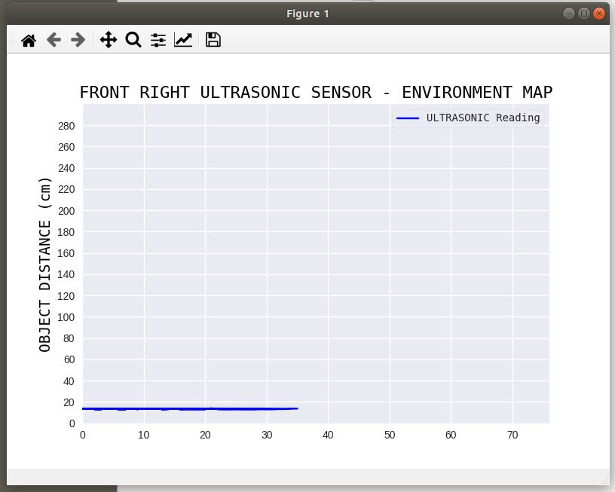Click the y-axis tick label 240
This screenshot has width=615, height=492.
66,169
